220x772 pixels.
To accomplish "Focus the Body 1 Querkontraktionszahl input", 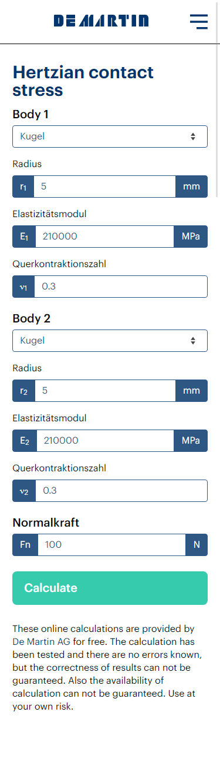I will (x=121, y=287).
